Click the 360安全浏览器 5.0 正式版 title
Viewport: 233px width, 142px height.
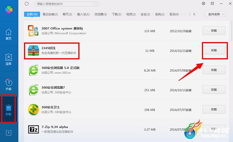point(61,68)
